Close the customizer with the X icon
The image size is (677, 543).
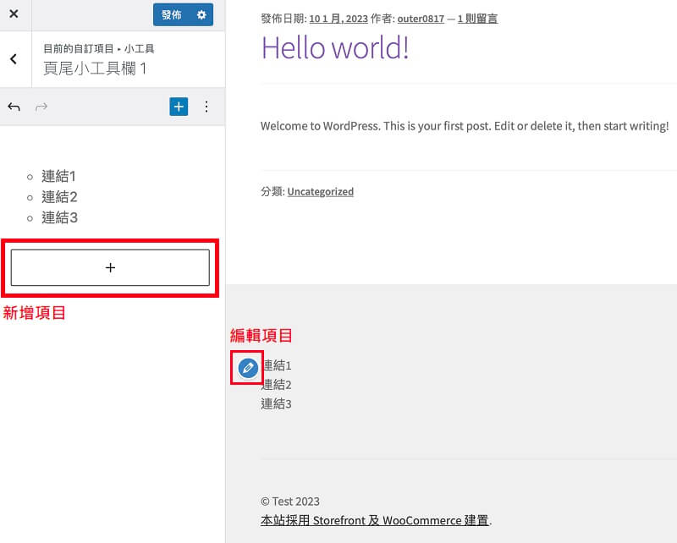click(x=14, y=14)
